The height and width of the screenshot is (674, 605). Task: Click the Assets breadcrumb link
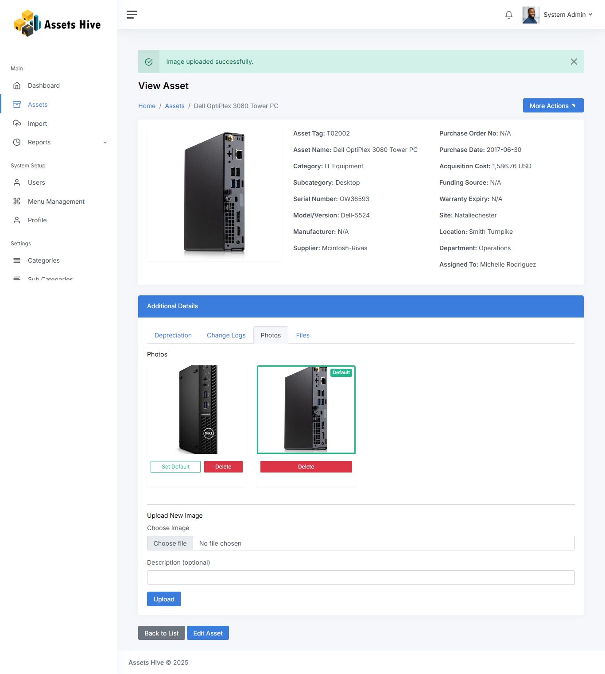coord(175,106)
